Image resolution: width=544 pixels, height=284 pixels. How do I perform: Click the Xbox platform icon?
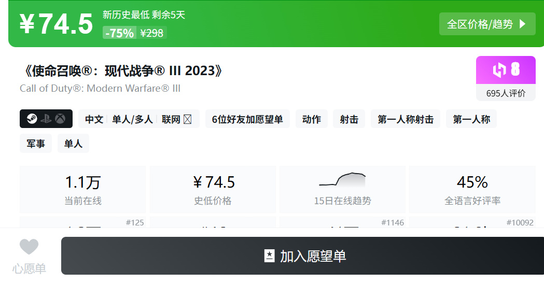60,119
